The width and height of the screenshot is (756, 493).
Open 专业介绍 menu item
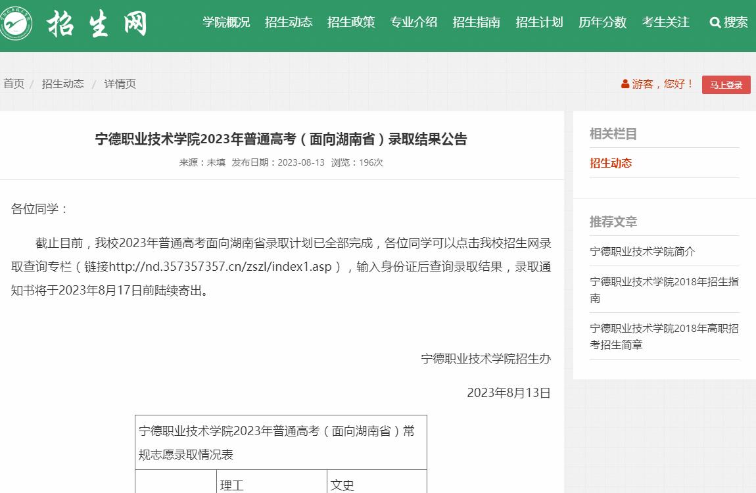click(x=413, y=22)
